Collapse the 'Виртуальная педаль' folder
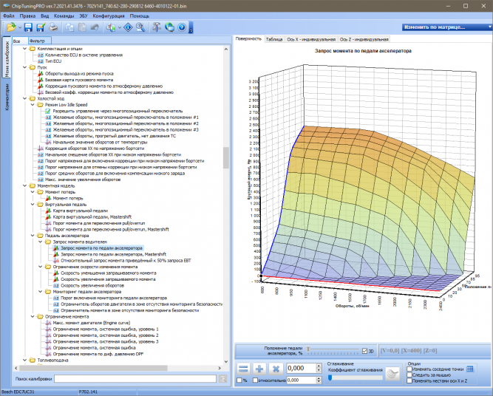The image size is (493, 396). pyautogui.click(x=33, y=205)
